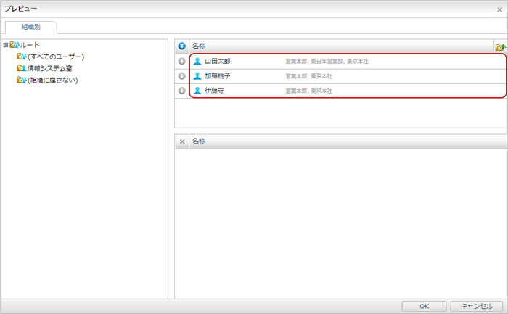Click the user icon for 山田太郎
This screenshot has width=508, height=314.
pos(197,62)
